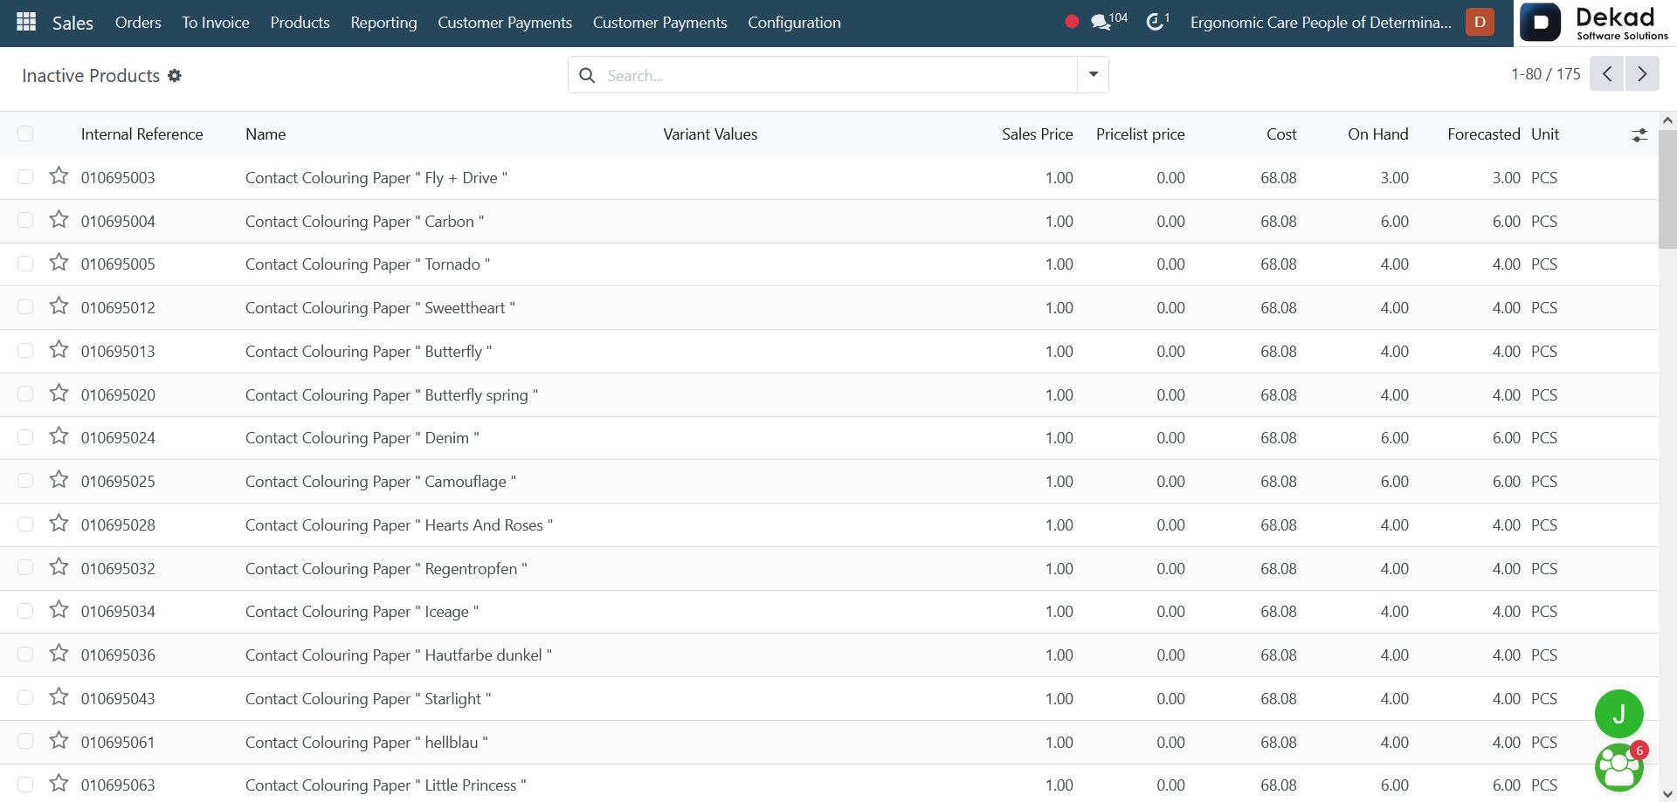This screenshot has height=802, width=1677.
Task: Select all products with header checkbox
Action: 25,134
